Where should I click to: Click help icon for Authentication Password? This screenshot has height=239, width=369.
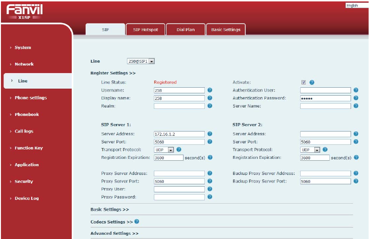(x=356, y=98)
